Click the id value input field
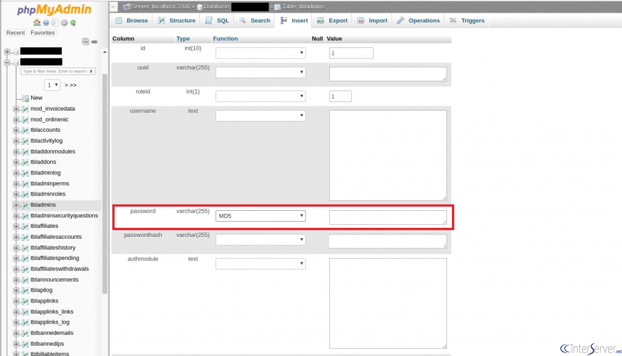Viewport: 622px width, 356px height. coord(351,53)
